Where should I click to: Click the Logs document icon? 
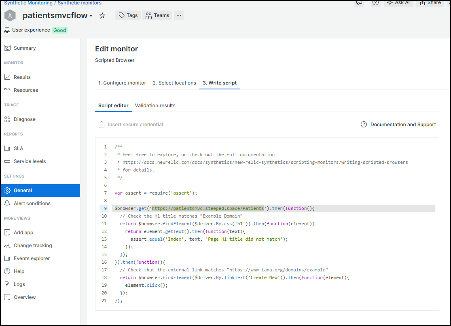click(x=7, y=284)
